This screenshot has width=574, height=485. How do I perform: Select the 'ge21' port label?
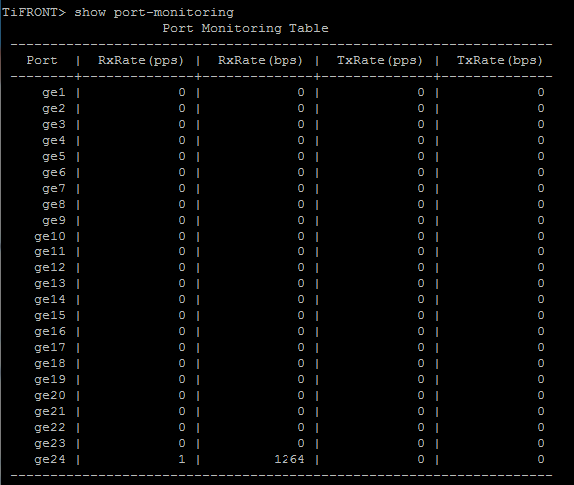click(x=50, y=412)
